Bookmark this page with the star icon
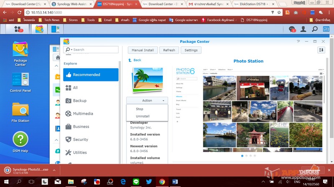The height and width of the screenshot is (187, 334). coord(279,12)
